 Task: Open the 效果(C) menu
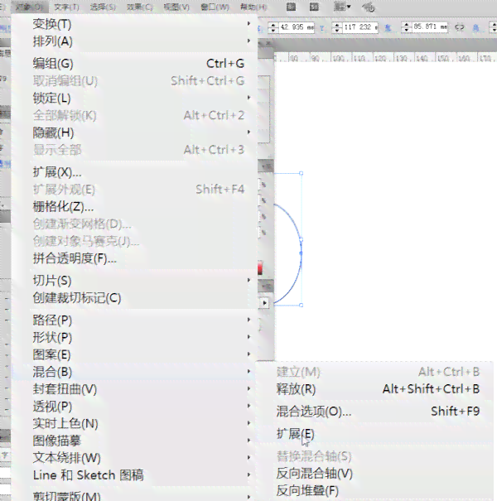140,7
